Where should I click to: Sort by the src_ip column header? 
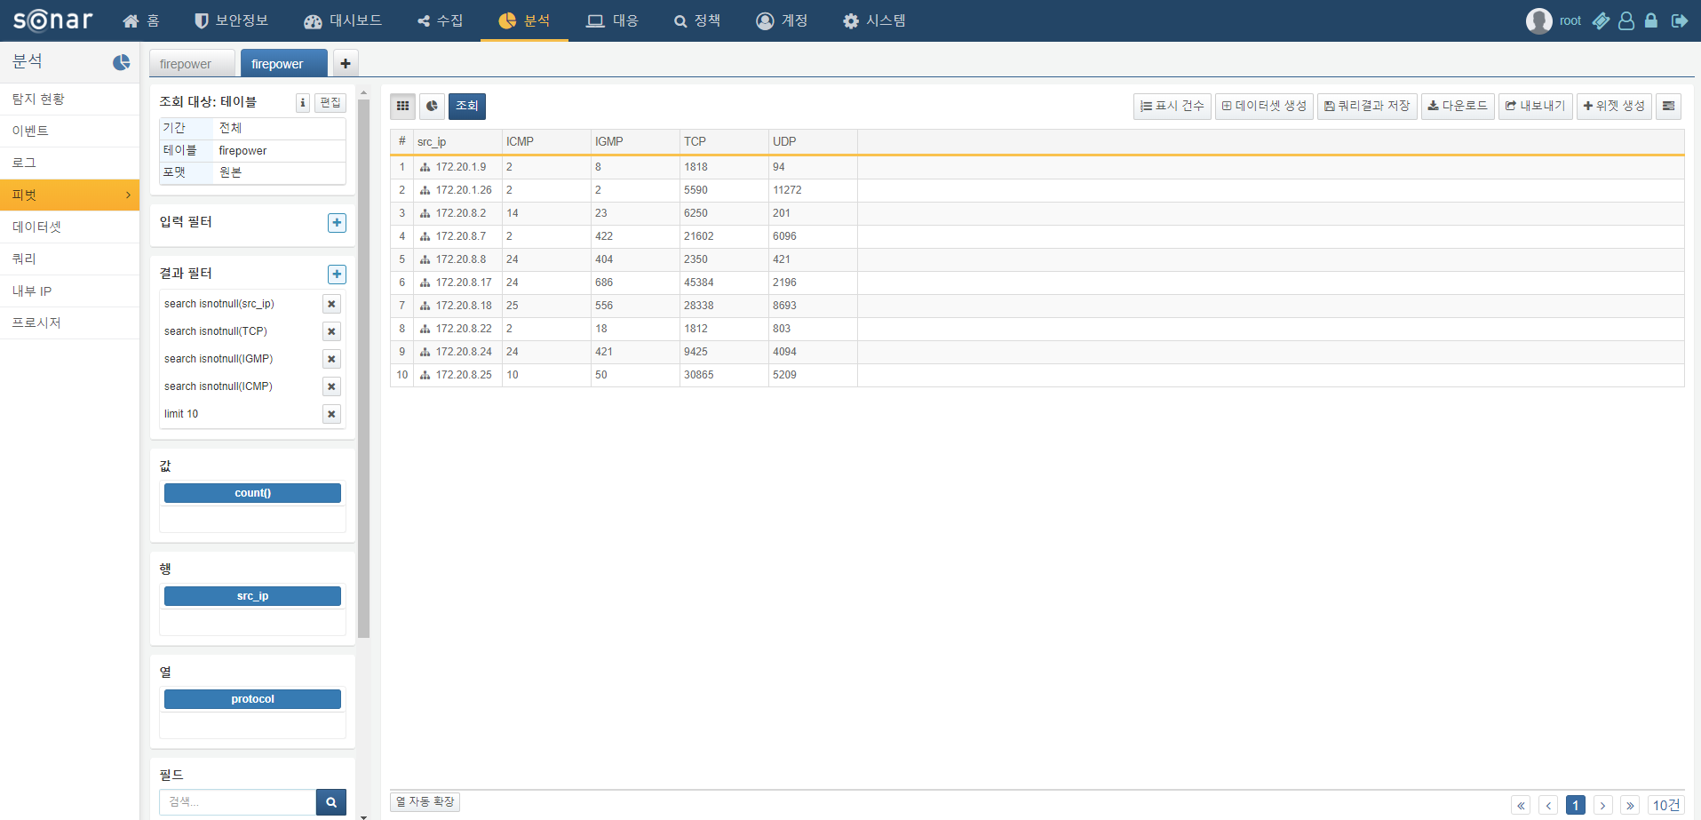click(457, 142)
